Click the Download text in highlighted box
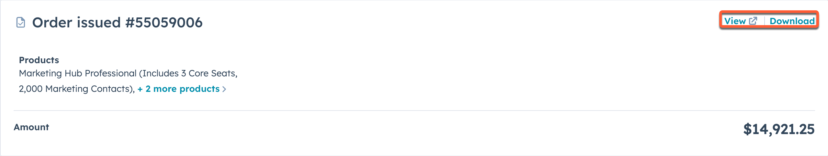Image resolution: width=828 pixels, height=156 pixels. 792,21
